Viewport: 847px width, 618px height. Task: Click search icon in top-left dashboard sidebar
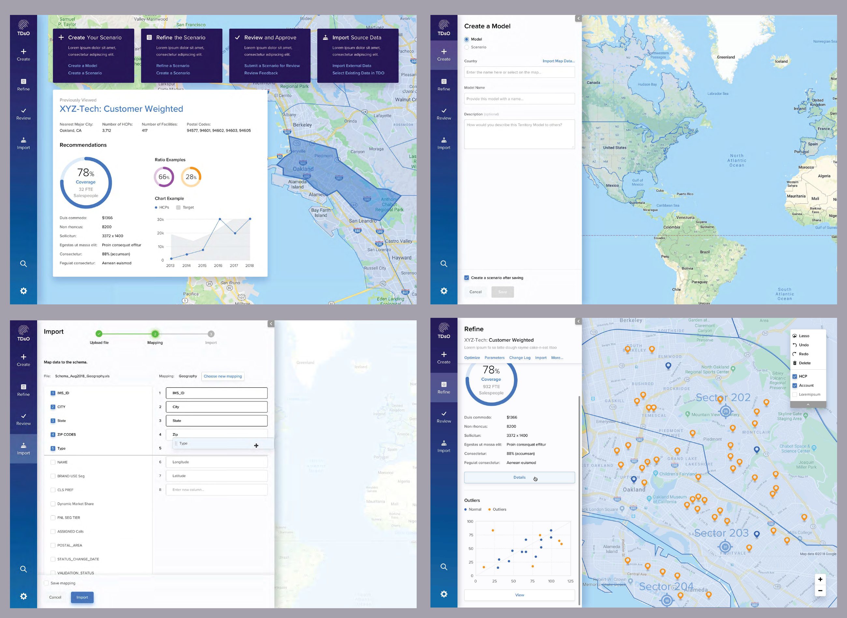(23, 264)
